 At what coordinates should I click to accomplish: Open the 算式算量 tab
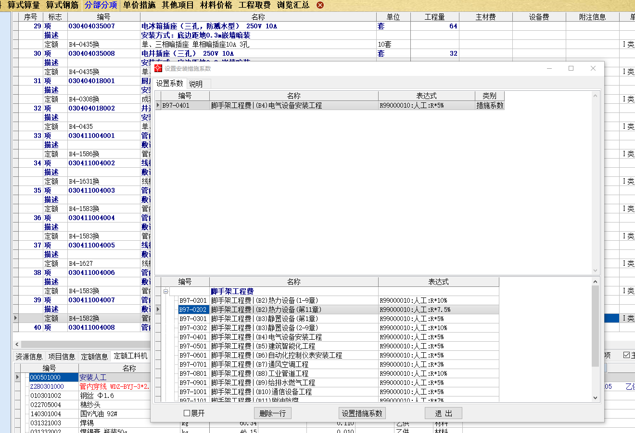click(x=24, y=5)
